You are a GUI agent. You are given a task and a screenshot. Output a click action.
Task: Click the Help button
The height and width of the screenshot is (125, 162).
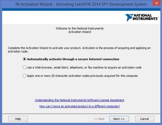(18, 119)
